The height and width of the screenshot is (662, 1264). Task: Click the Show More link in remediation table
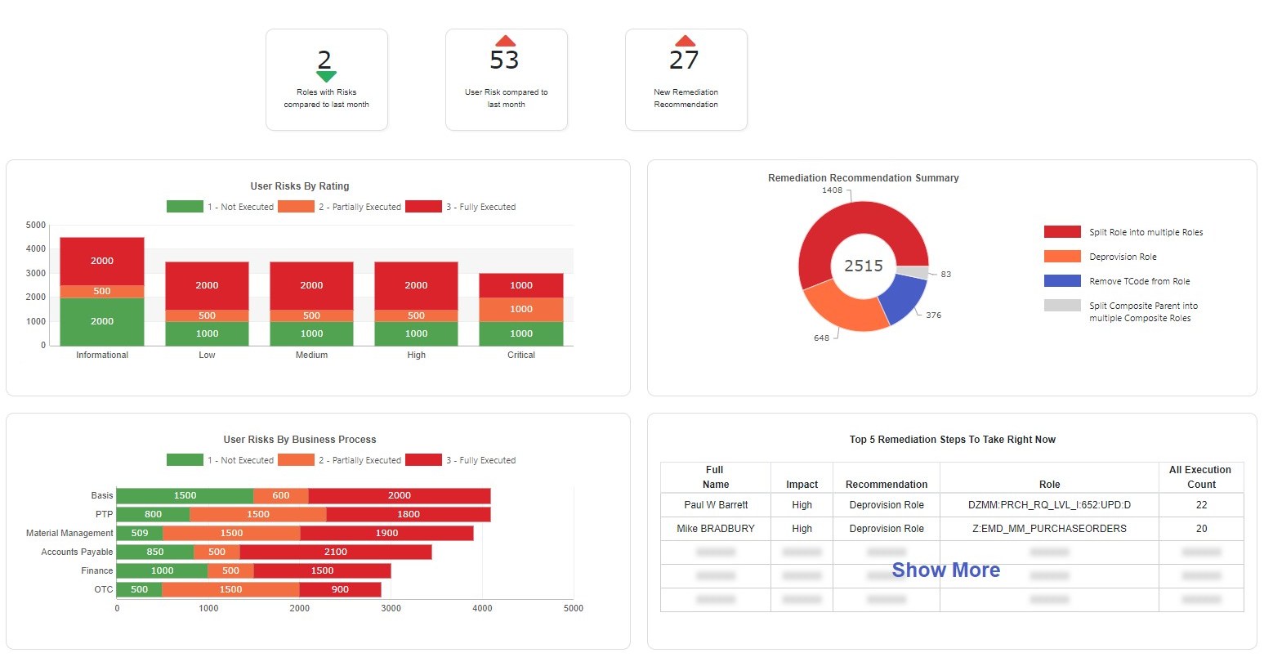[x=946, y=570]
